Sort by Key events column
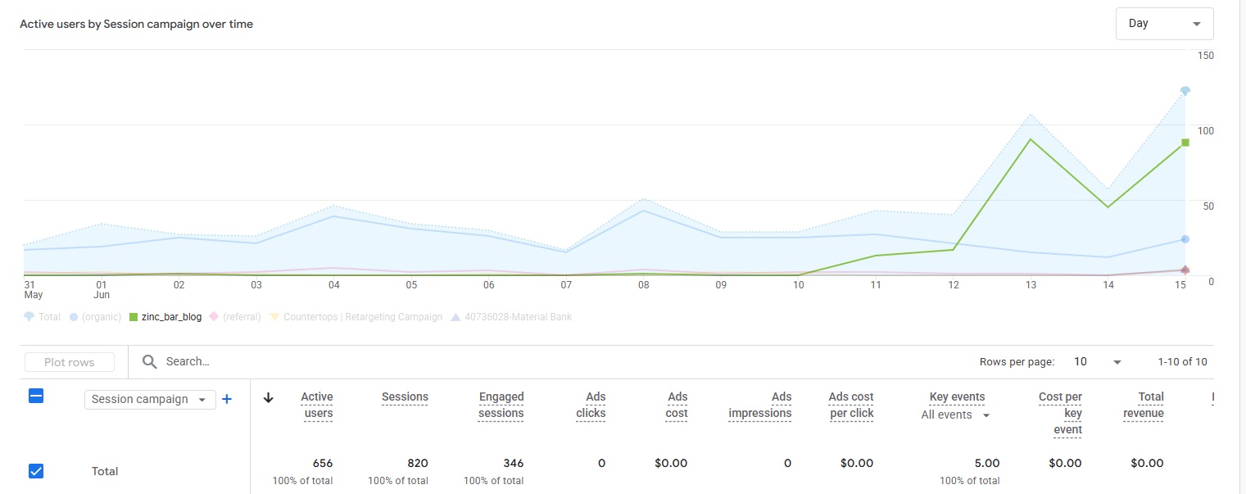Viewport: 1246px width, 494px height. click(x=957, y=397)
